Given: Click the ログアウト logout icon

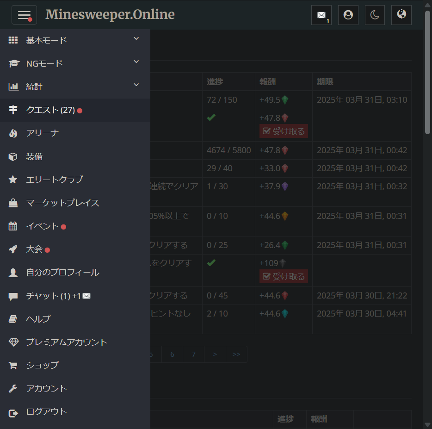Looking at the screenshot, I should [x=13, y=412].
